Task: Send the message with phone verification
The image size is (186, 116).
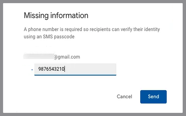Action: click(x=153, y=97)
